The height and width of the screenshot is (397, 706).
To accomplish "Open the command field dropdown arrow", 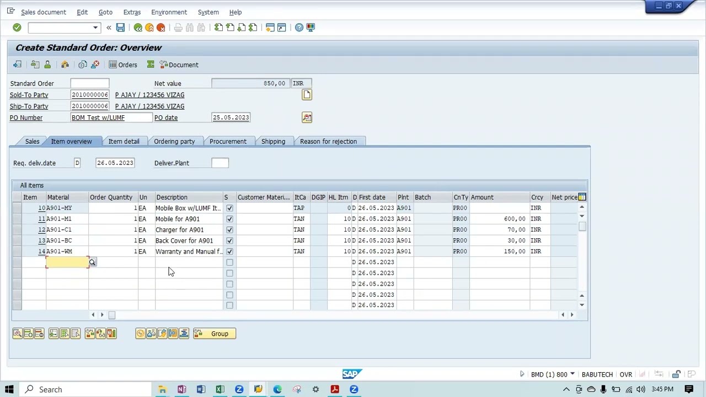I will 95,28.
